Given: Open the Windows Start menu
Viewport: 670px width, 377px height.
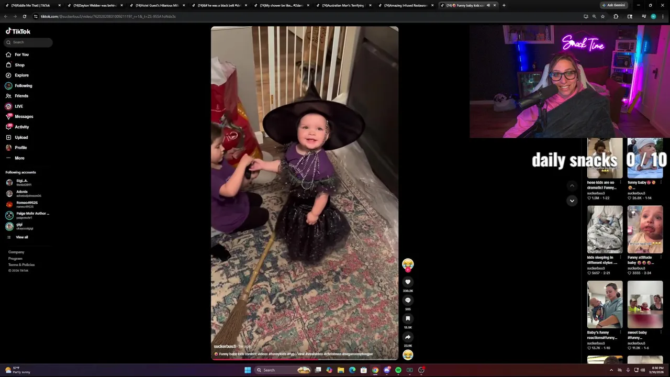Looking at the screenshot, I should pos(248,370).
